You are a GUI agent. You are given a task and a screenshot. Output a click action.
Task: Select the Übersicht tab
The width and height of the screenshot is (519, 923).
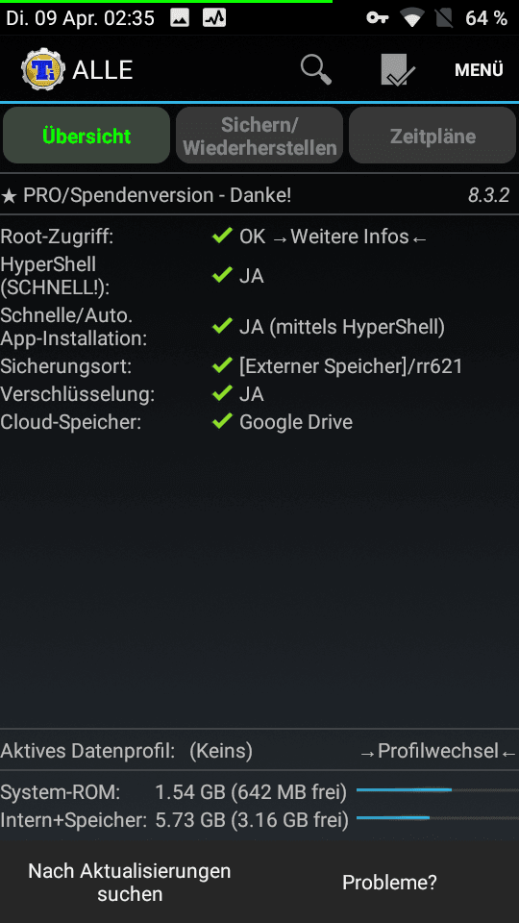point(86,136)
